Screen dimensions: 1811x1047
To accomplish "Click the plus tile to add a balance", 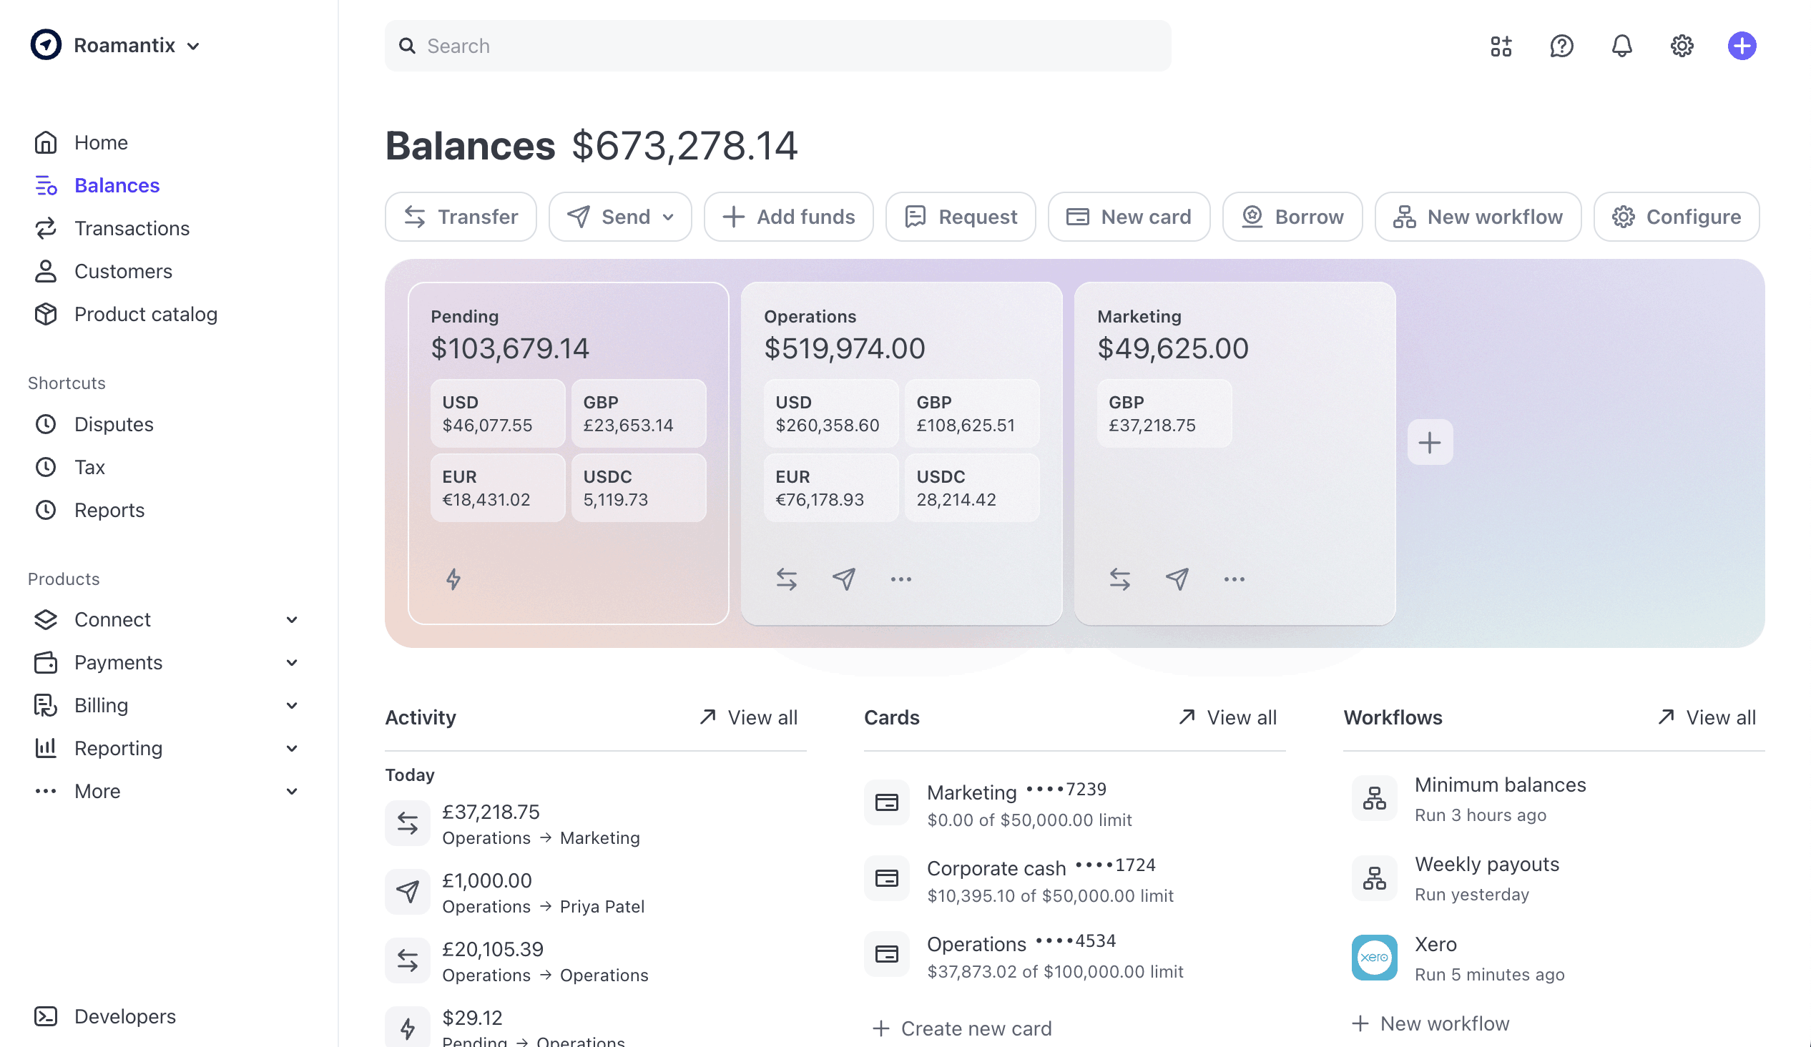I will 1429,442.
